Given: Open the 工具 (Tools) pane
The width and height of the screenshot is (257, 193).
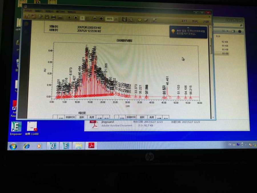Looking at the screenshot, I should tap(184, 21).
